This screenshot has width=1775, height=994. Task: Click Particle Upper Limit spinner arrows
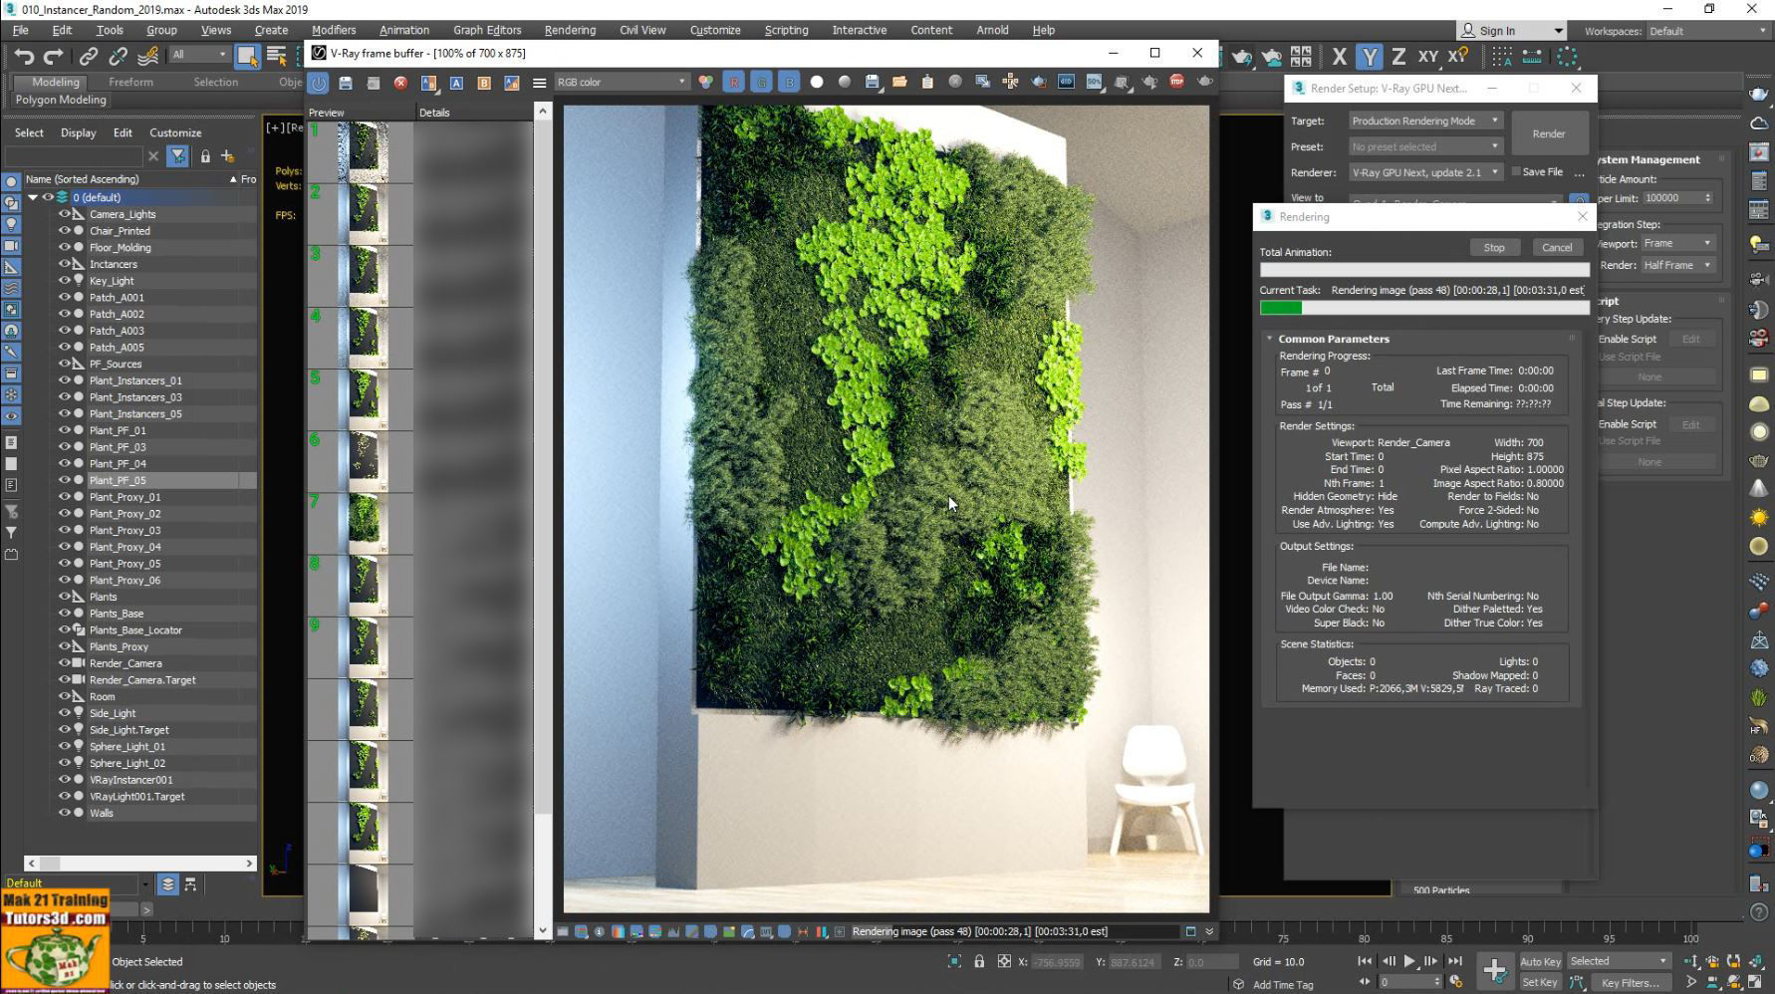pyautogui.click(x=1707, y=198)
